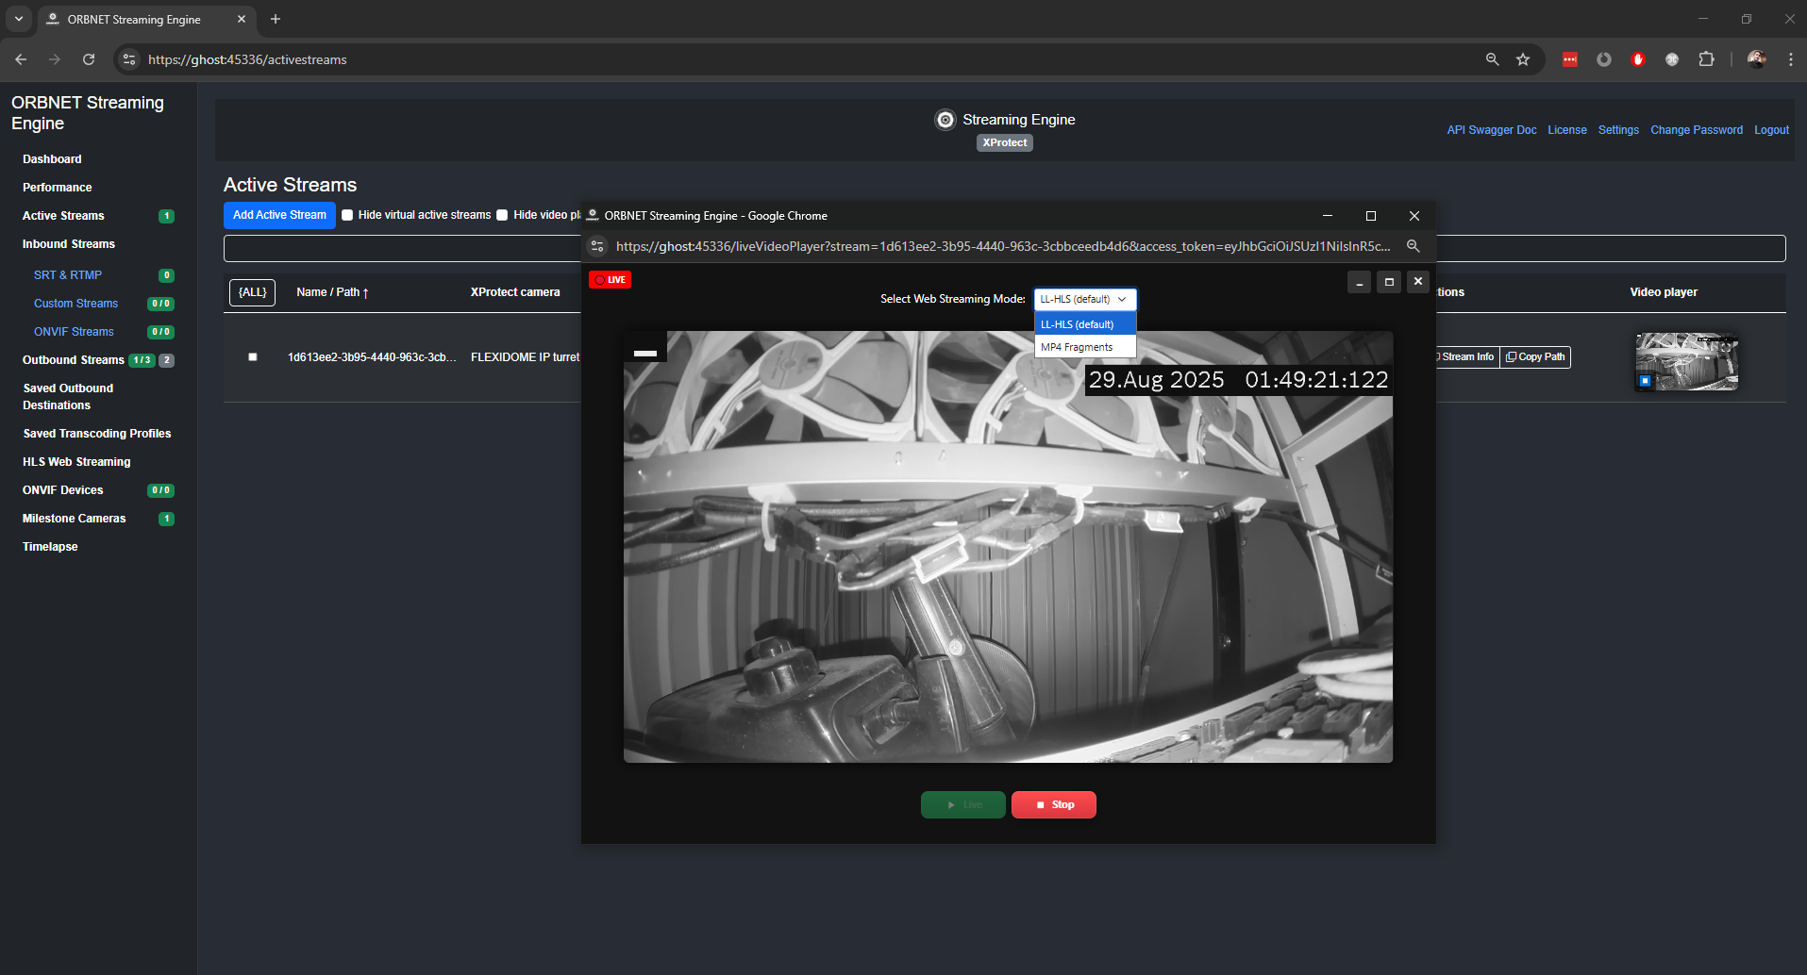Sort by Name / Path column header
1807x975 pixels.
click(x=332, y=292)
